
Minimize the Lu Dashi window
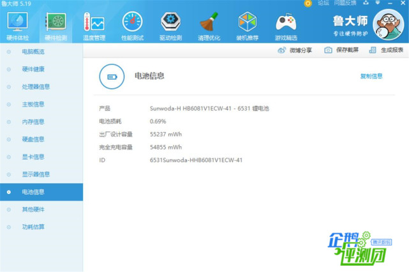[x=390, y=3]
